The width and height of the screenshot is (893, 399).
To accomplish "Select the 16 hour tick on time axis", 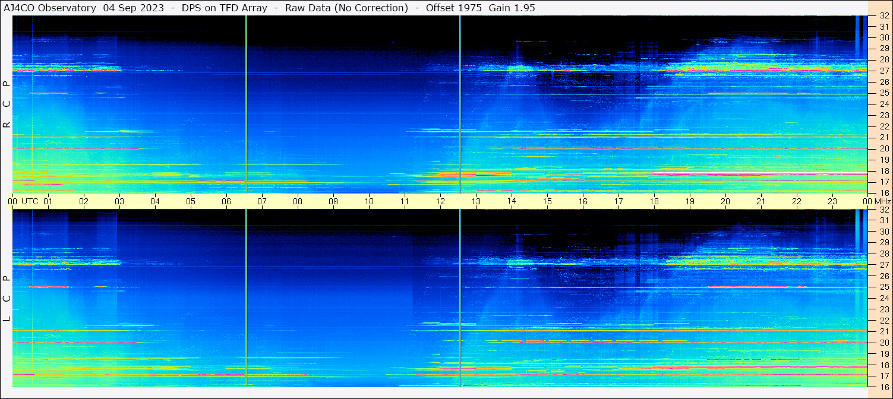I will (x=583, y=201).
